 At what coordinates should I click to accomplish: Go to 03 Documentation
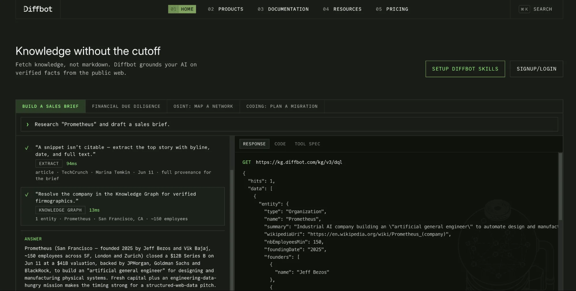(x=283, y=9)
